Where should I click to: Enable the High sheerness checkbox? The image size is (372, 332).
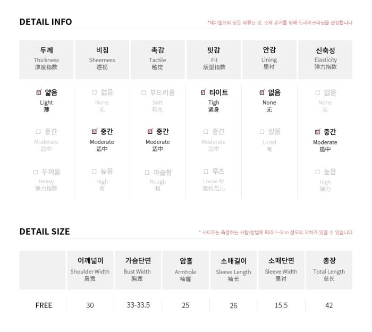pyautogui.click(x=94, y=172)
